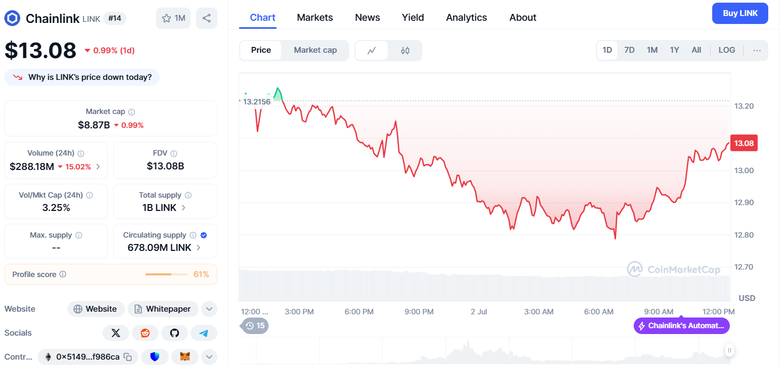Set chart range to 1M
The height and width of the screenshot is (366, 780).
pyautogui.click(x=652, y=50)
